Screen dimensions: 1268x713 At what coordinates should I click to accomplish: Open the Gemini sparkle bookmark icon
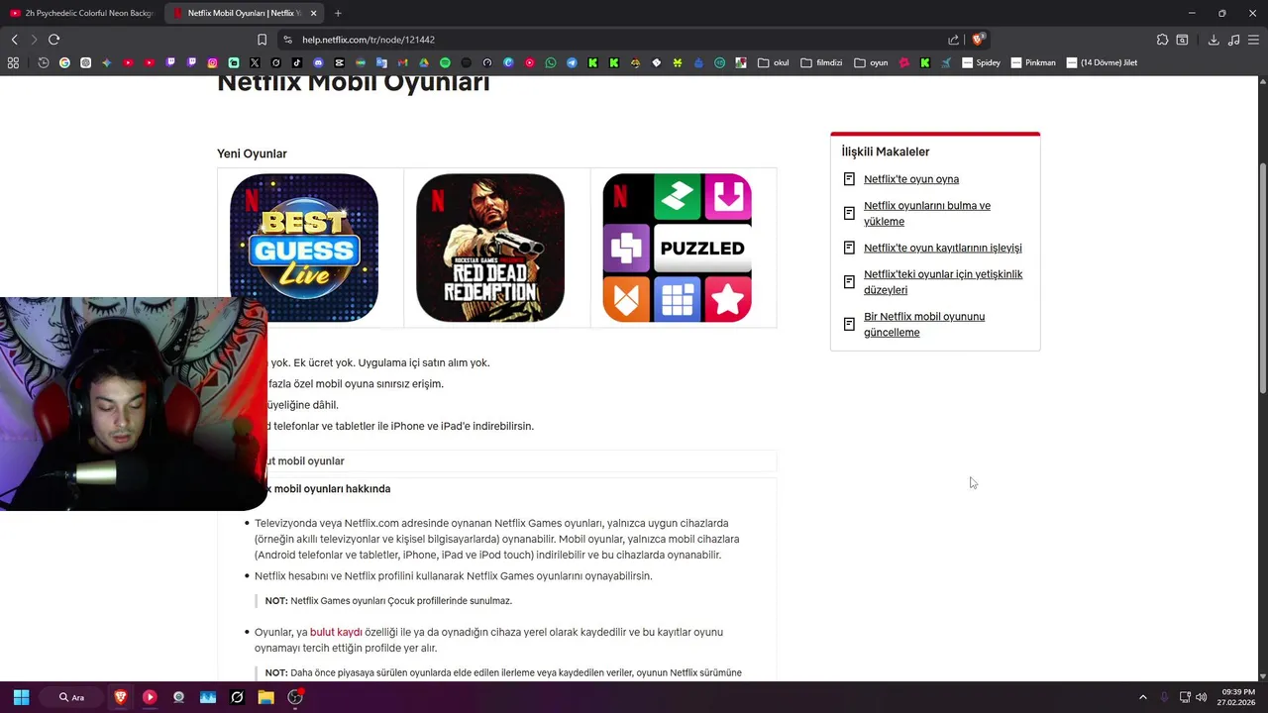106,62
